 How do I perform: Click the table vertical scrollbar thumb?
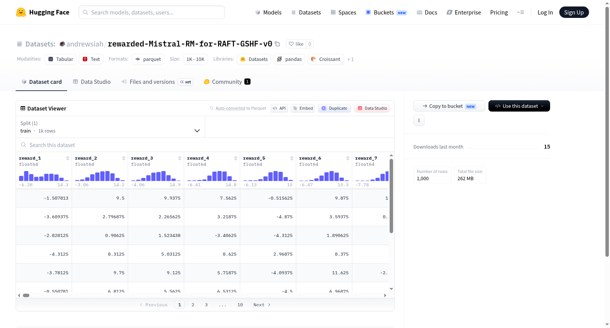pos(391,196)
